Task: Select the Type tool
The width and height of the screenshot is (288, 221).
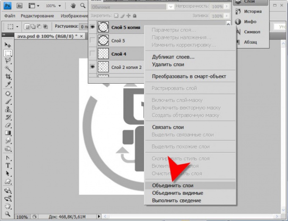Action: 8,166
